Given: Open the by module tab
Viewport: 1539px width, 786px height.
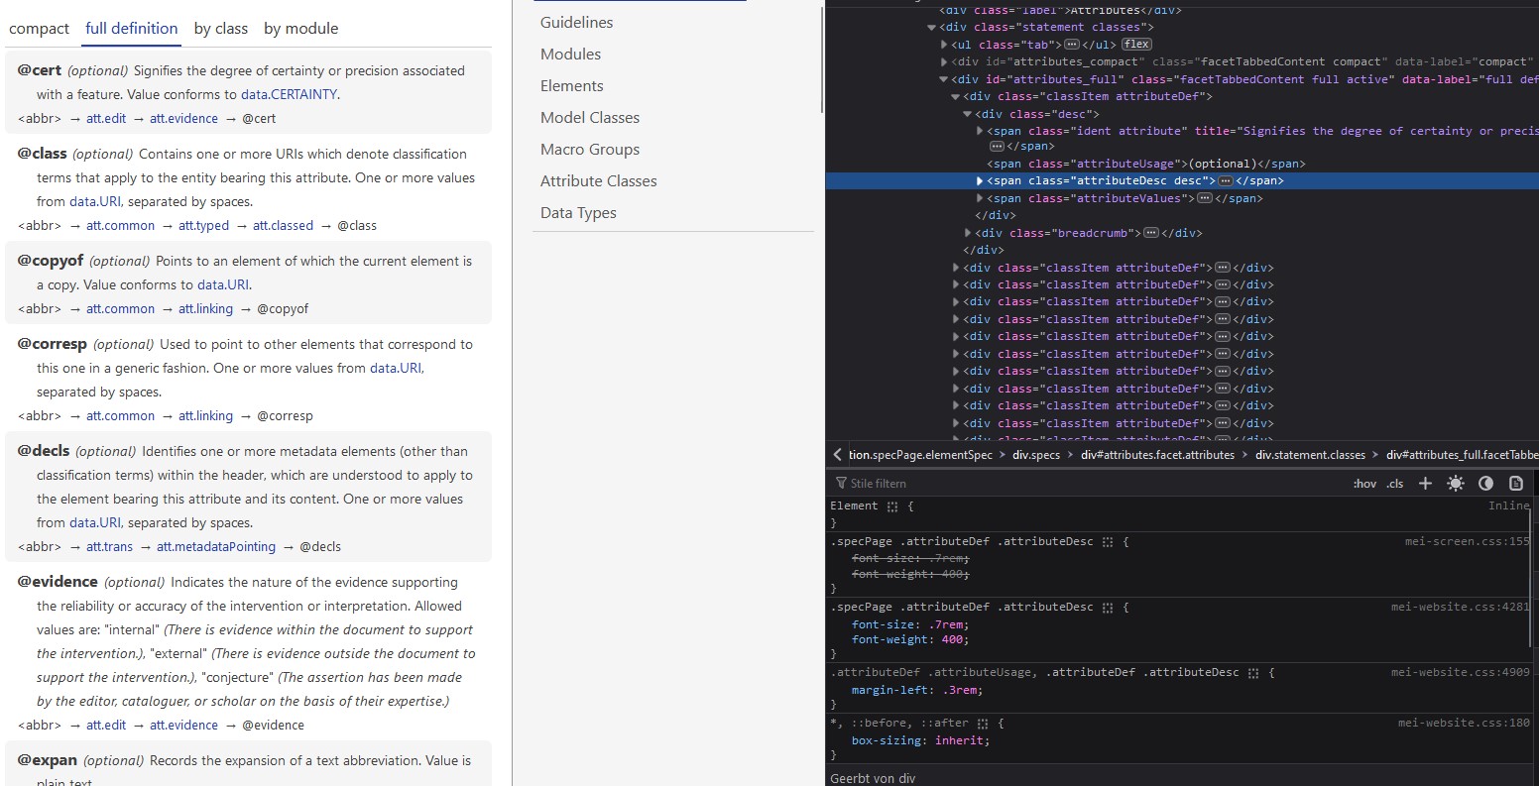Looking at the screenshot, I should (x=301, y=29).
